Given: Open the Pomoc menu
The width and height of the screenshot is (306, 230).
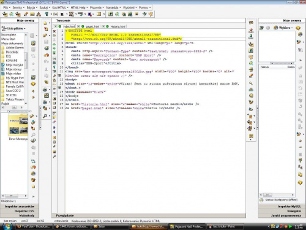Looking at the screenshot, I should (x=144, y=7).
